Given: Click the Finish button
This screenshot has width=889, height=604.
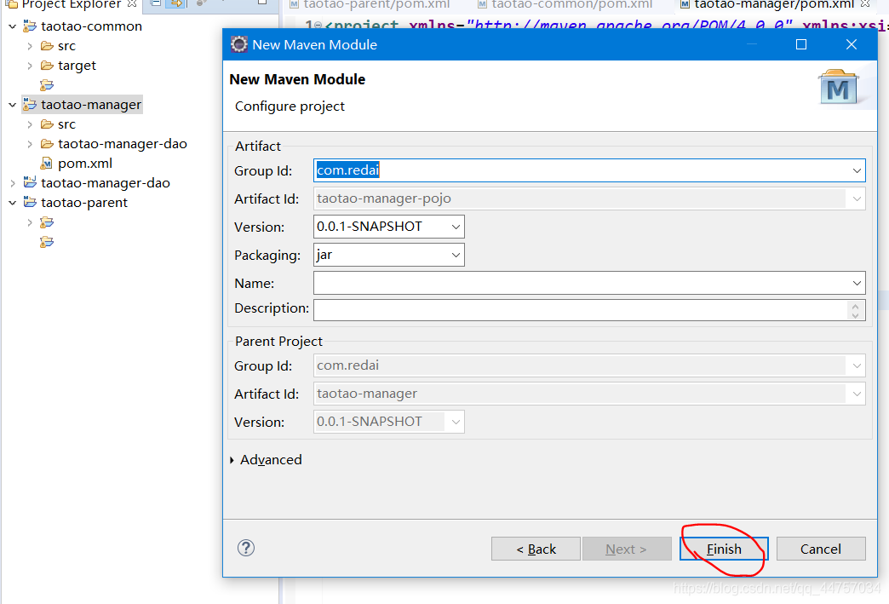Looking at the screenshot, I should point(724,549).
